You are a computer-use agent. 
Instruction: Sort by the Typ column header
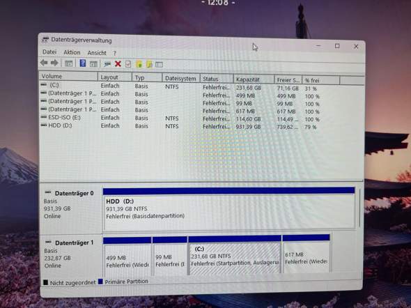point(147,78)
